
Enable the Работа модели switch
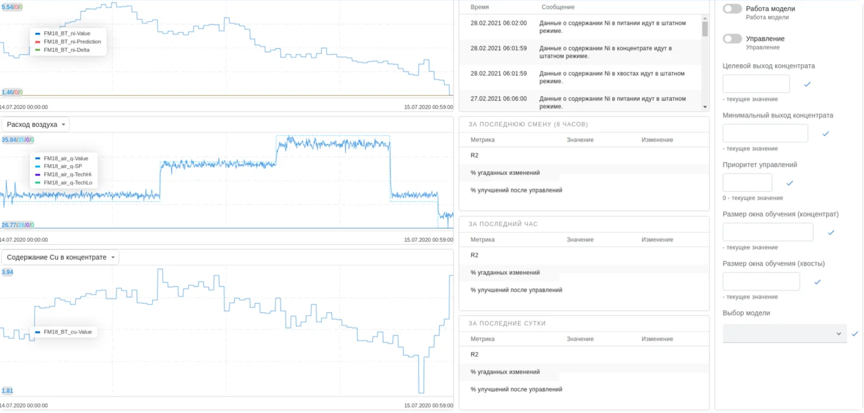pyautogui.click(x=732, y=9)
